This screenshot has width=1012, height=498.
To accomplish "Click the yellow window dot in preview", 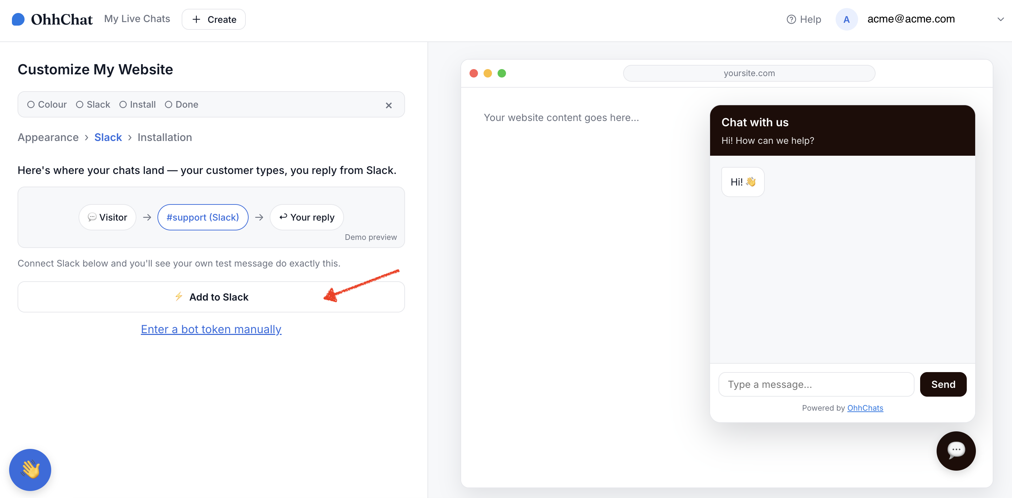I will (487, 73).
